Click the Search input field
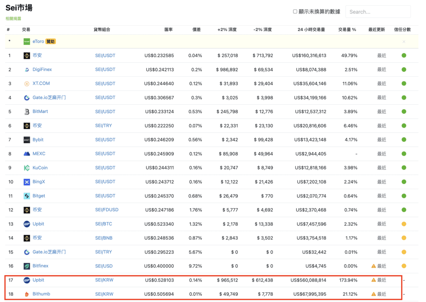 [x=378, y=12]
